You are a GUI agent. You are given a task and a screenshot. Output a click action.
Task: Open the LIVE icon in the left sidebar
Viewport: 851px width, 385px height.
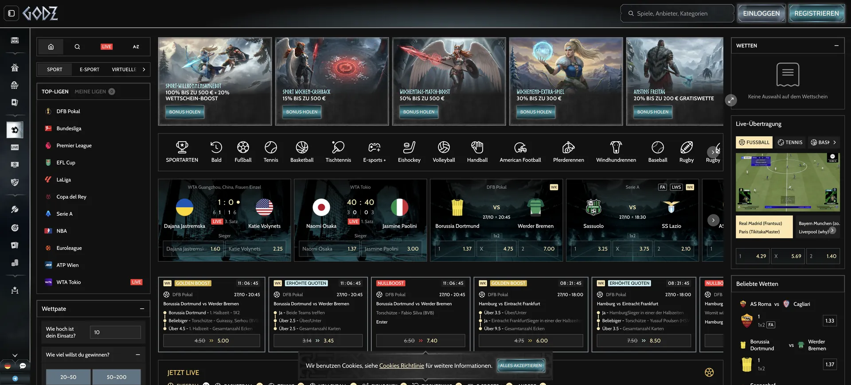click(x=15, y=147)
